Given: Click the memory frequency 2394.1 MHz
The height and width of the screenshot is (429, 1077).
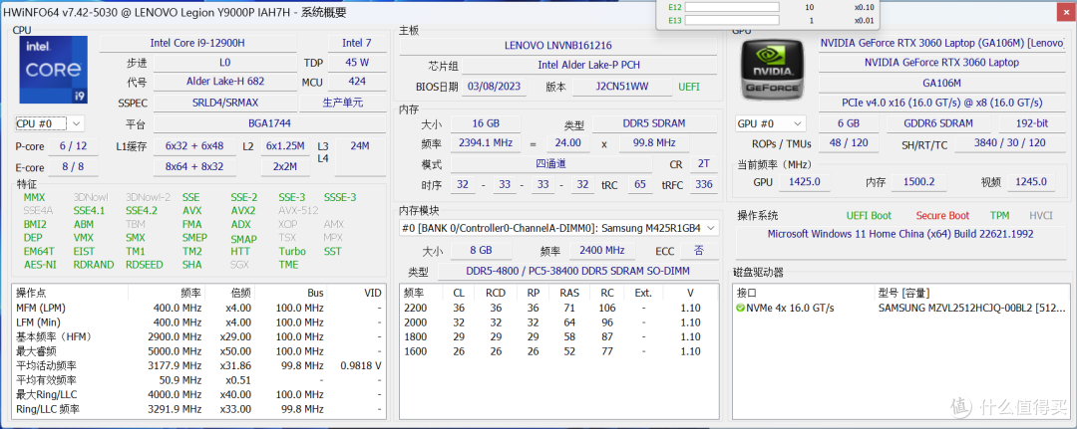Looking at the screenshot, I should click(485, 143).
